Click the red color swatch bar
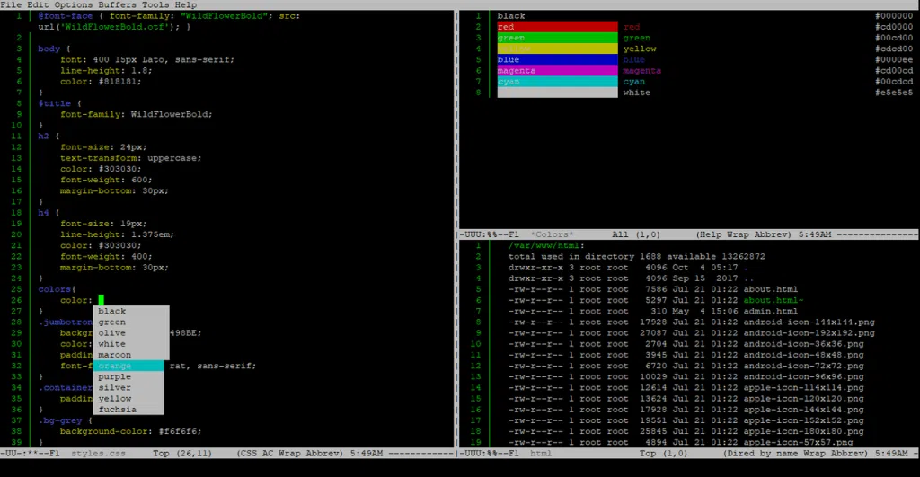The image size is (920, 477). (x=557, y=27)
